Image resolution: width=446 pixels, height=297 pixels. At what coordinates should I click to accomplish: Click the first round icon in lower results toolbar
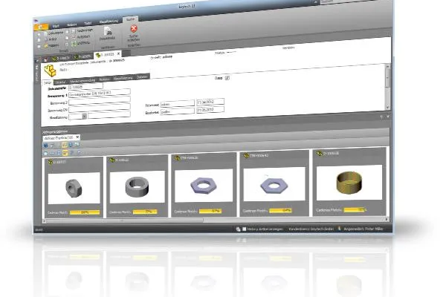(x=45, y=154)
